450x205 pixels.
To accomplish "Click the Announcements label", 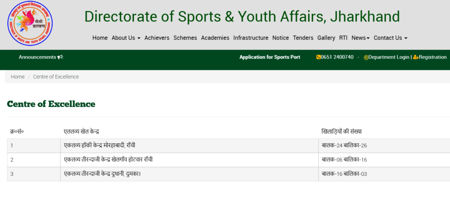I will tap(37, 57).
